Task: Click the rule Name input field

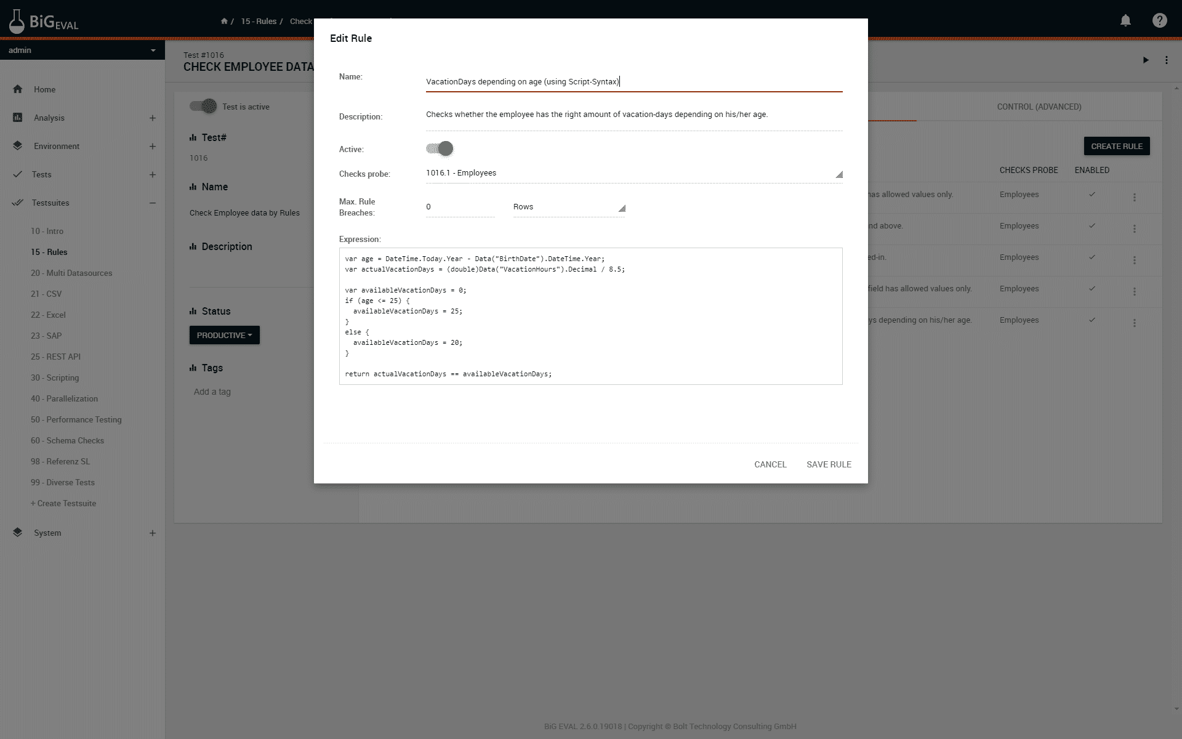Action: [x=634, y=81]
